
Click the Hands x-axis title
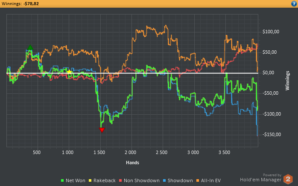132,163
